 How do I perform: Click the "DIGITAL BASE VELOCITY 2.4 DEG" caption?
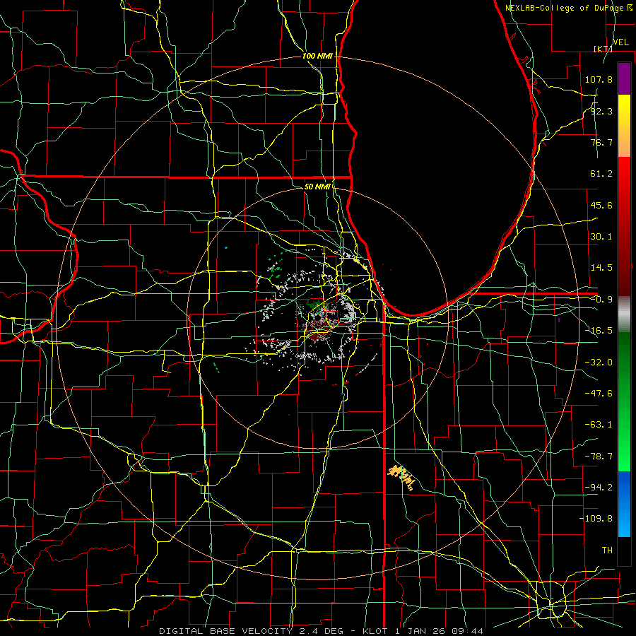[x=251, y=631]
